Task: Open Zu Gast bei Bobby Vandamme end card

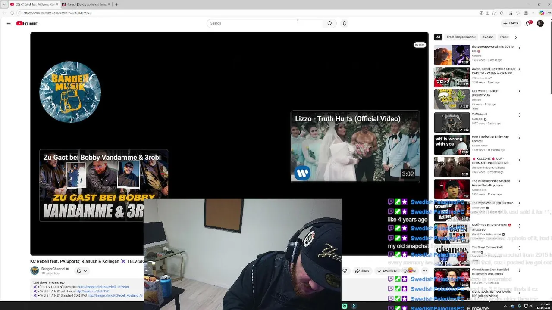Action: 103,186
